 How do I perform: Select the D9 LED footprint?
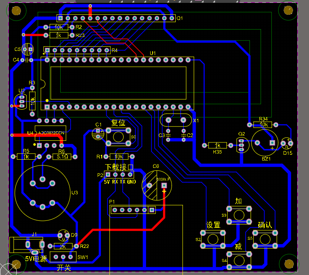click(x=64, y=235)
